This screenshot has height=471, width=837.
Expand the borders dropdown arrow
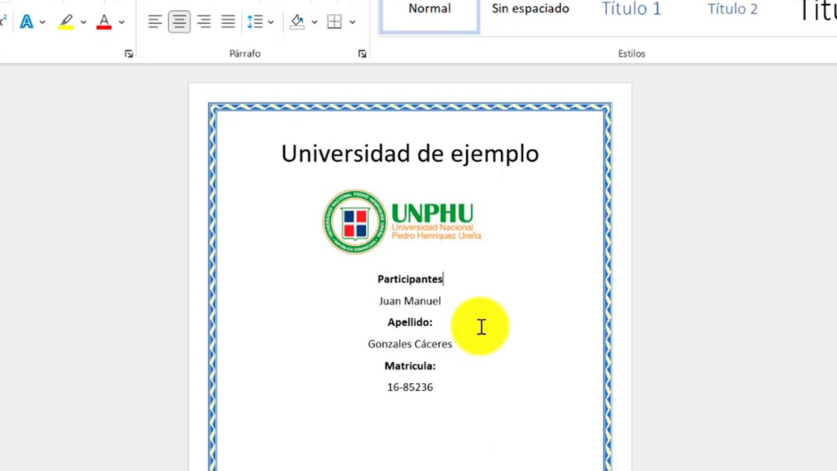pos(352,22)
